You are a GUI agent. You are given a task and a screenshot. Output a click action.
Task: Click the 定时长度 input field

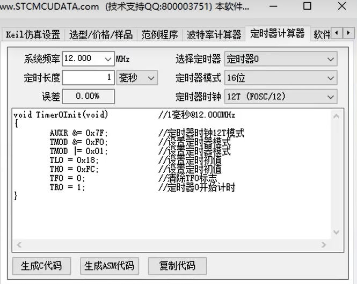tap(89, 78)
